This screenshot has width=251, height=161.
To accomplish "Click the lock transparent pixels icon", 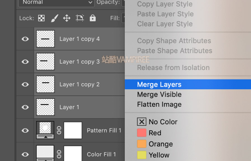I will pyautogui.click(x=41, y=18).
